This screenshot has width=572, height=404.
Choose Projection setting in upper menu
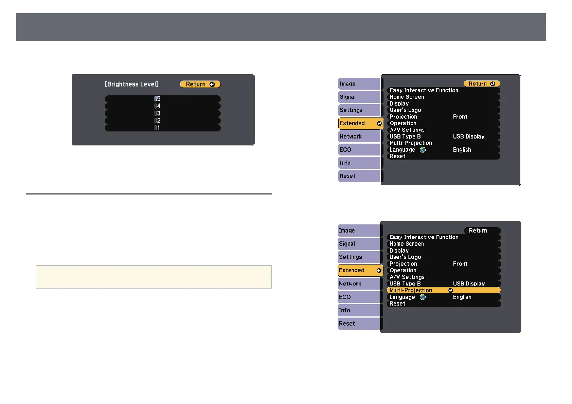[444, 117]
